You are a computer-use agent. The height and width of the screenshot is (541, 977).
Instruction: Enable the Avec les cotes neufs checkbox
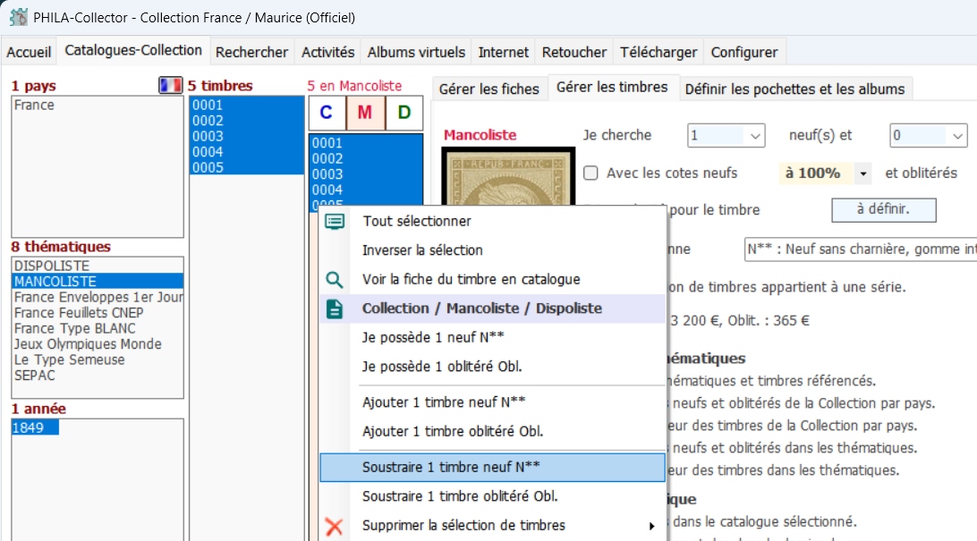(x=590, y=173)
